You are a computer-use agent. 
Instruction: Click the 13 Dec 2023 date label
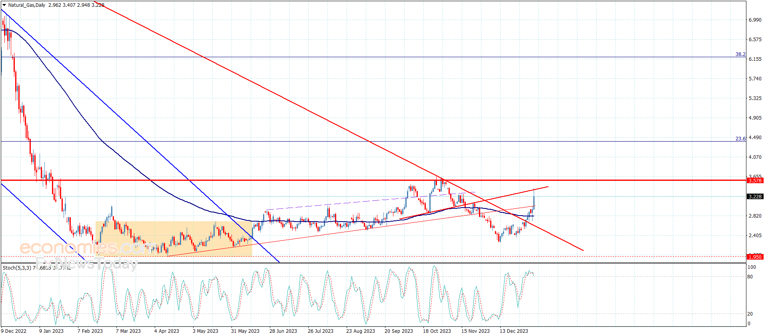(514, 331)
